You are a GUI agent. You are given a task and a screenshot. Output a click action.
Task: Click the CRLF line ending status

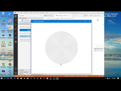pos(82,76)
